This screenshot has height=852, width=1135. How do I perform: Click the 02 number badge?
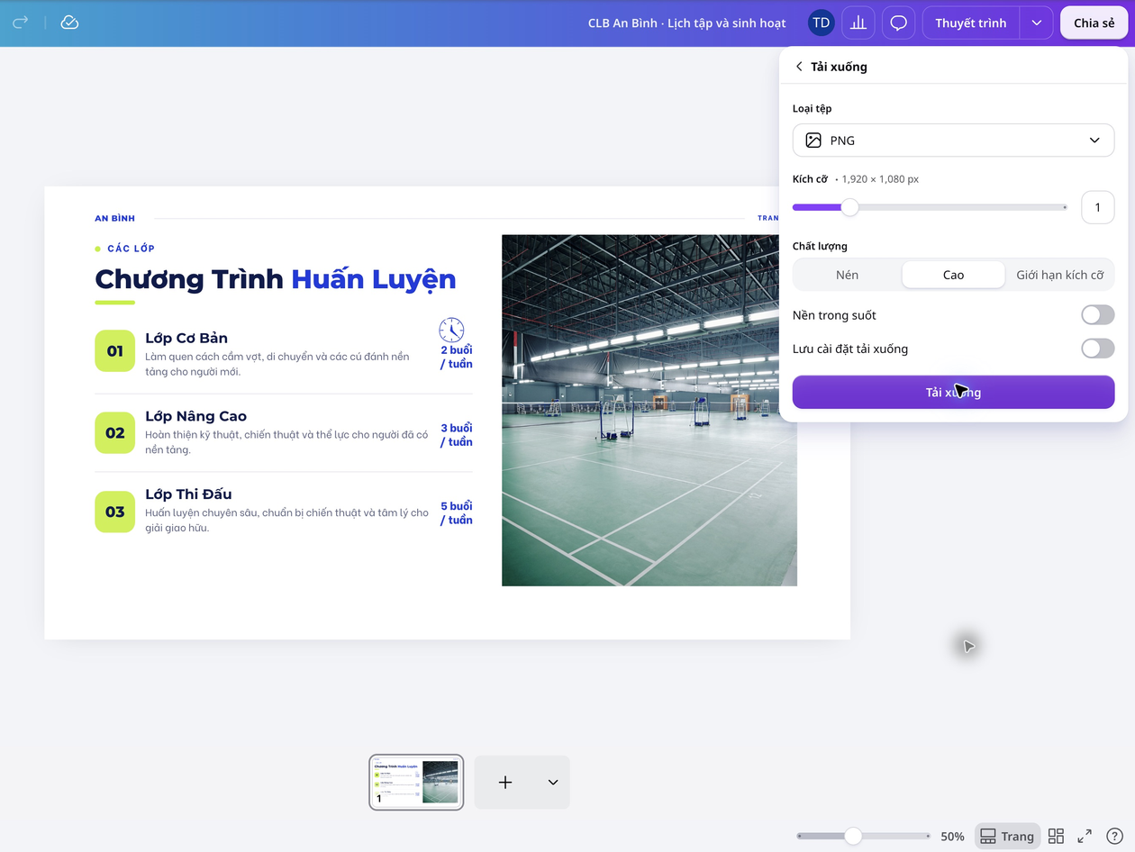click(x=114, y=433)
